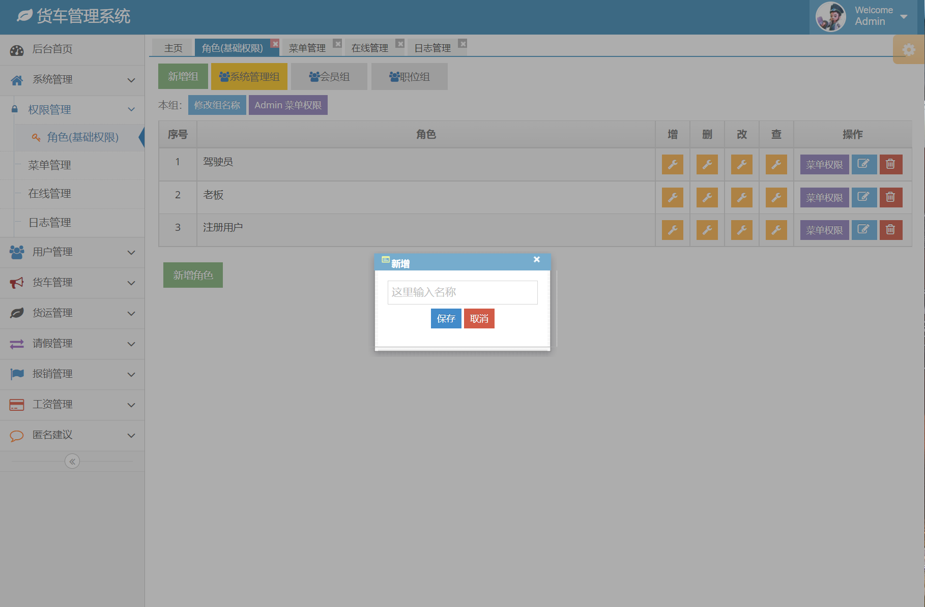Select the 系统管理组 group tab

249,76
